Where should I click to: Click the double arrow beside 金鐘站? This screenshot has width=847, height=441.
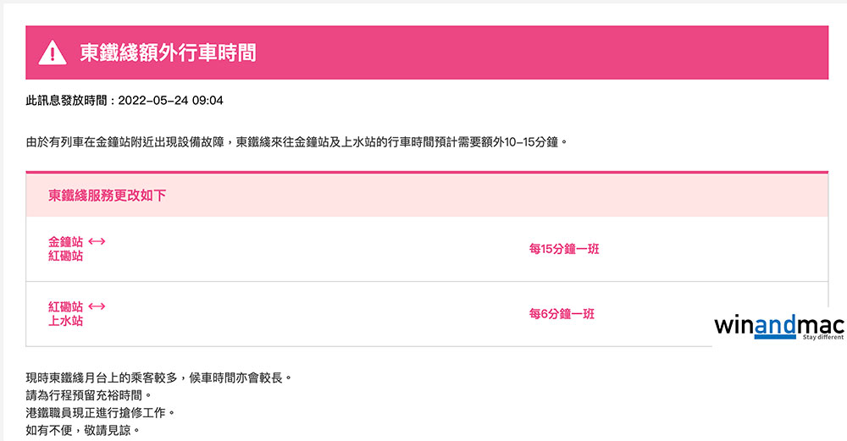click(x=97, y=242)
